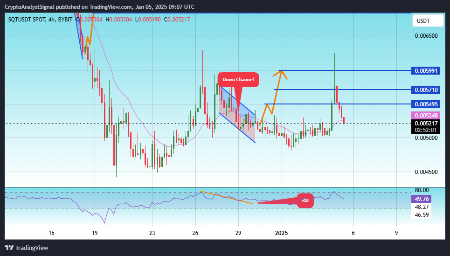Viewport: 450px width, 256px height.
Task: Click the 0.005710 price level label
Action: pyautogui.click(x=426, y=90)
